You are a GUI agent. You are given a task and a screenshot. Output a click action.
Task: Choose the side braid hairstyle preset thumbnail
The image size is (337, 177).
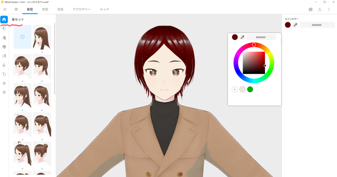(42, 66)
